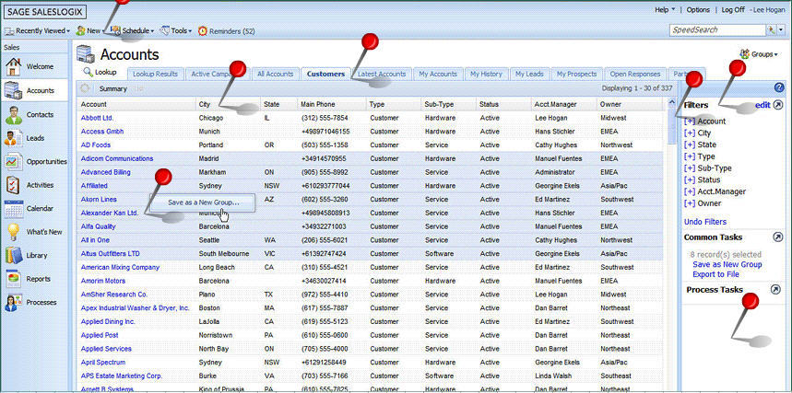Open the New dropdown menu

pyautogui.click(x=90, y=30)
